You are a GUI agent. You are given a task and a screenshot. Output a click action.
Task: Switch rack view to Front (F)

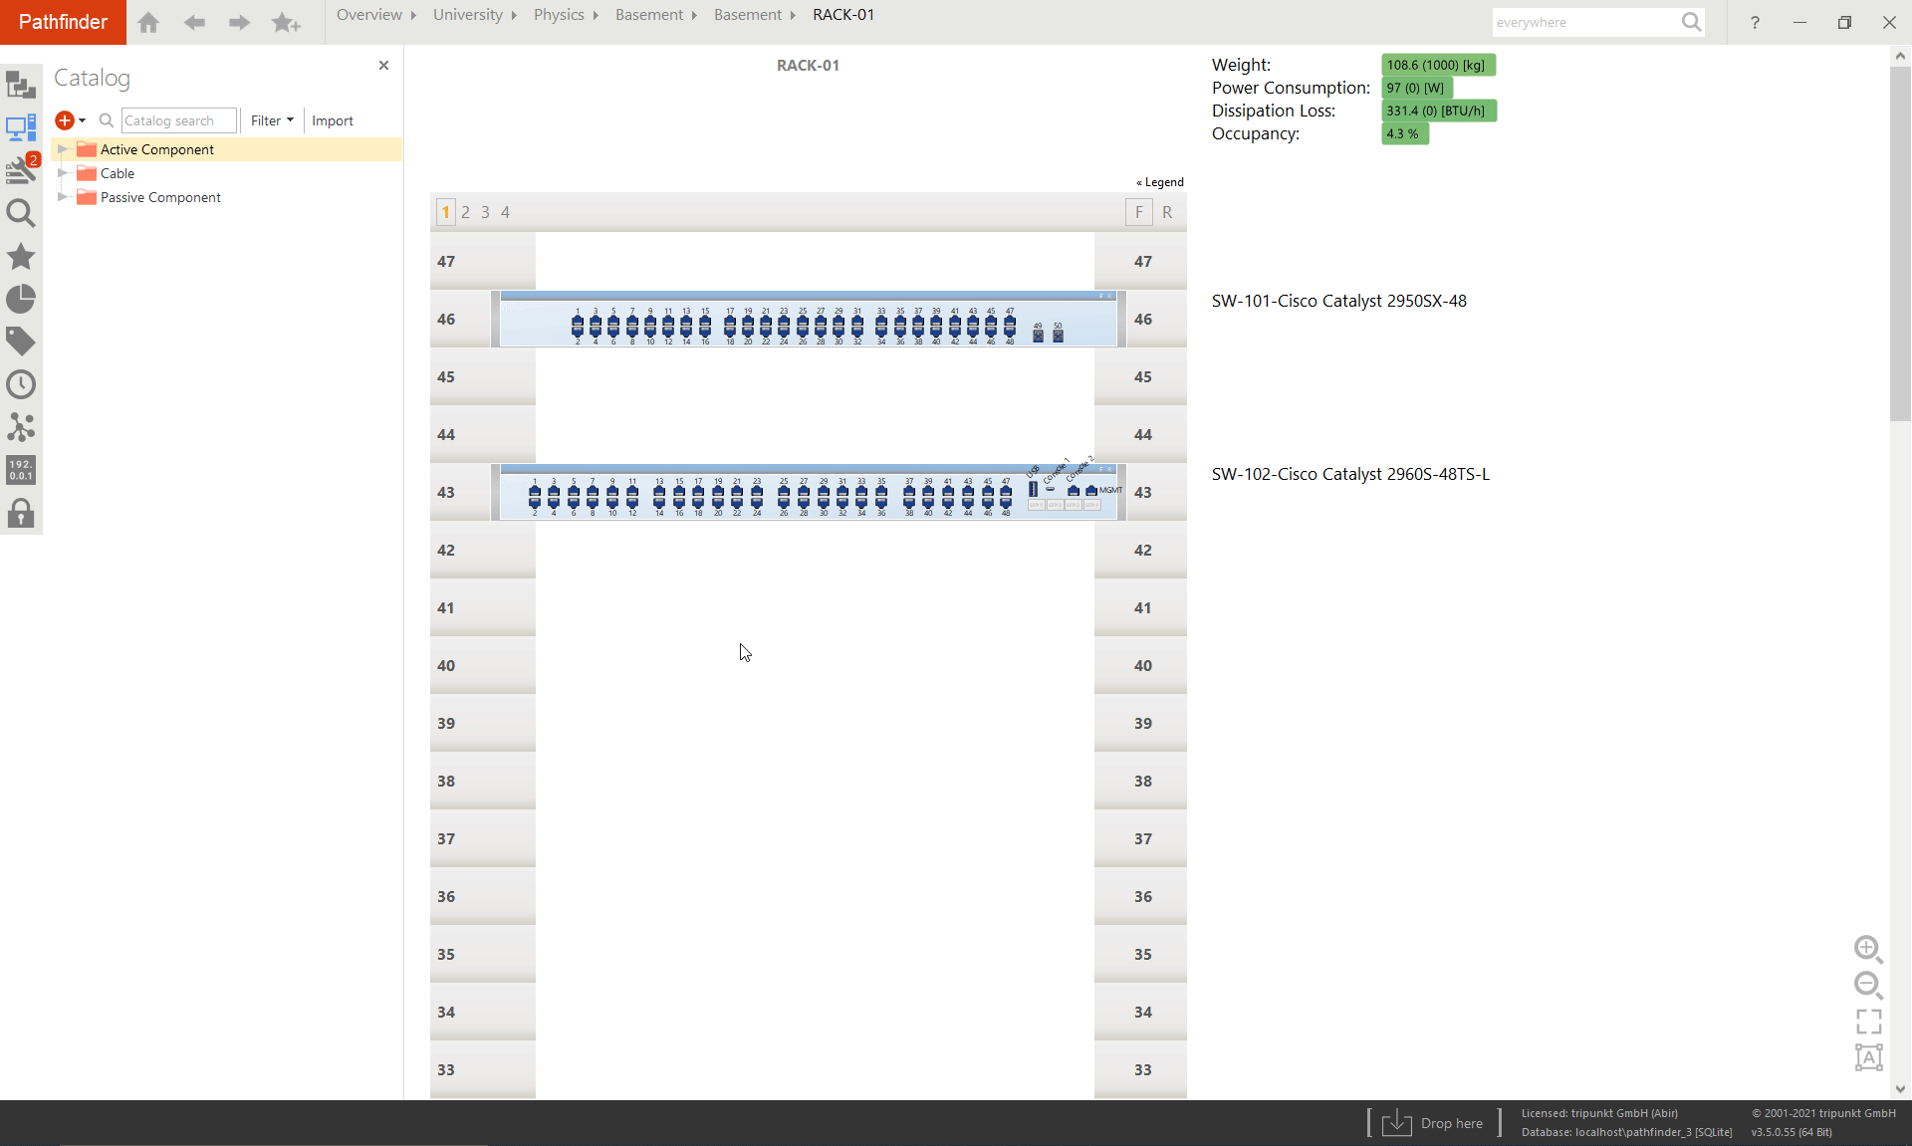(1139, 212)
